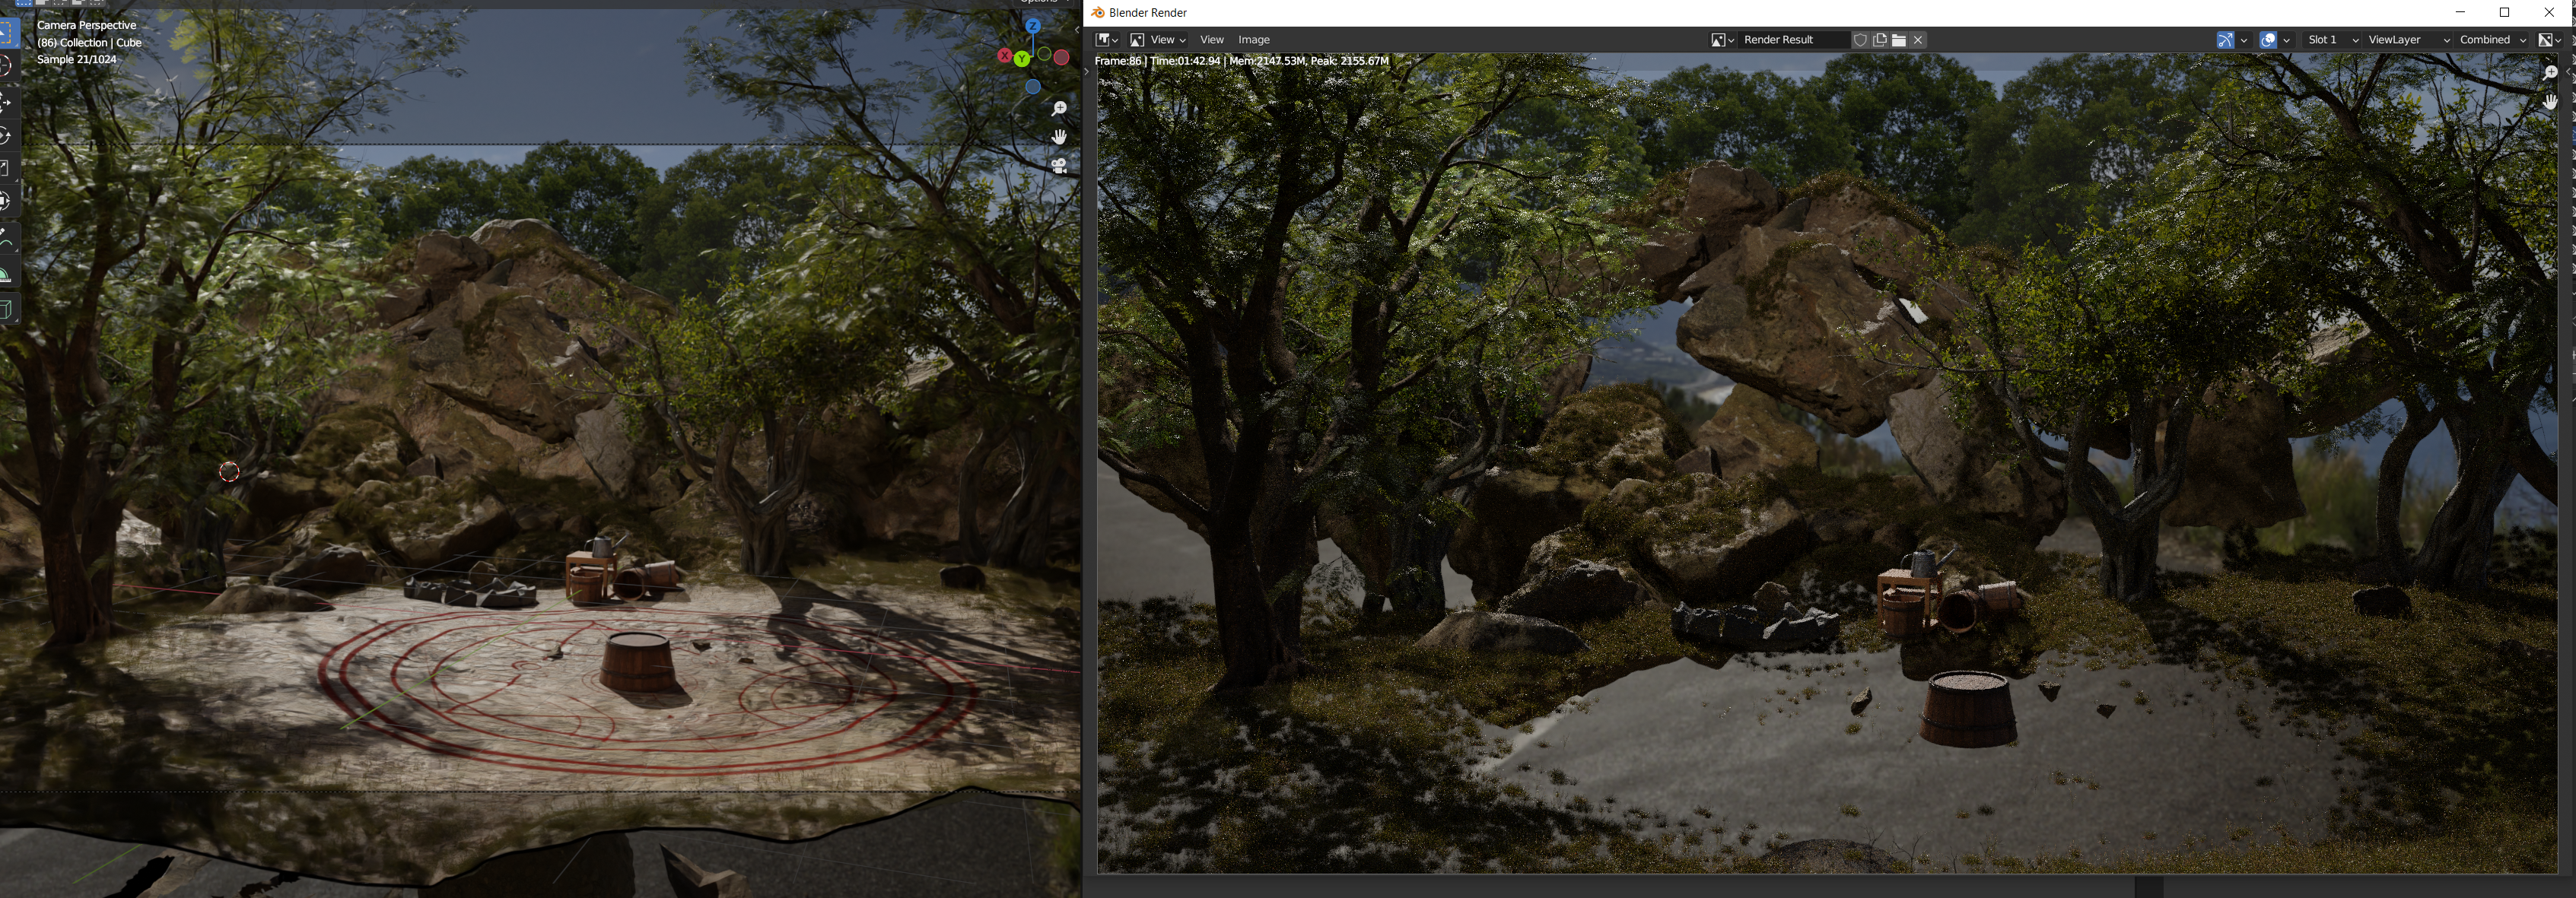Click the zoom icon in render window
The image size is (2576, 898).
pyautogui.click(x=2549, y=72)
